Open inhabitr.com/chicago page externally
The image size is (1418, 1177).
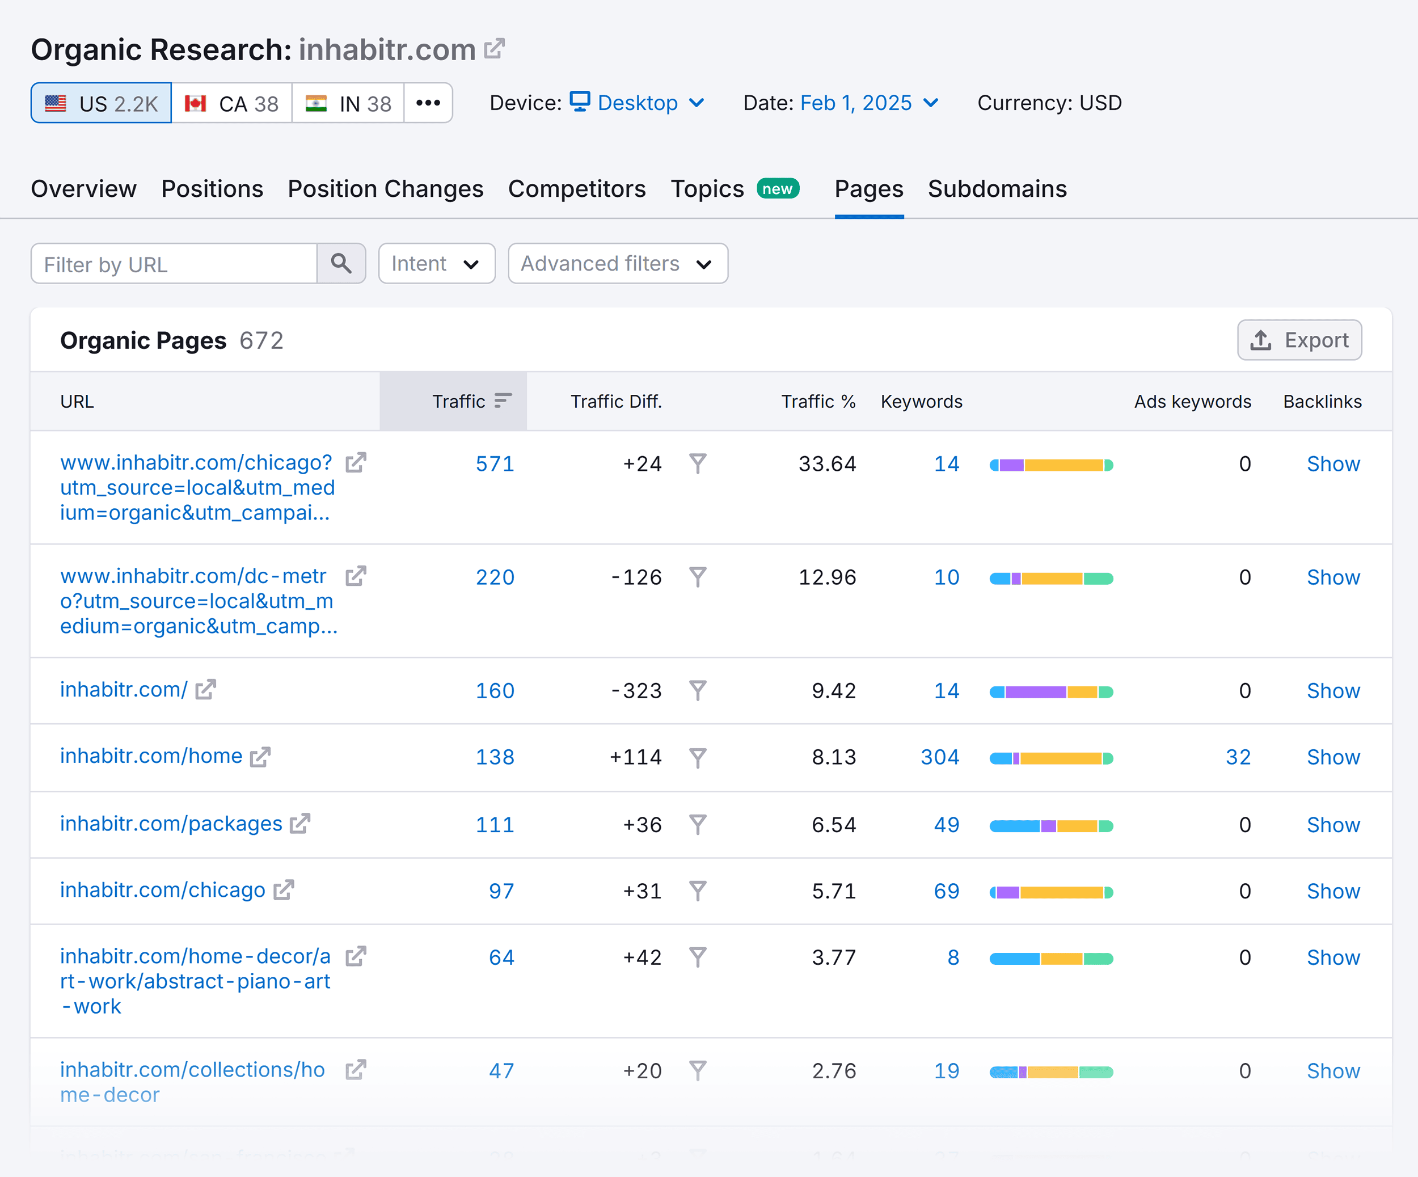284,889
